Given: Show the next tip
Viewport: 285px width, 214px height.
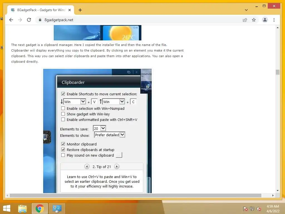Looking at the screenshot, I should [117, 167].
